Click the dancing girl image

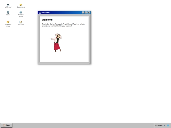56,43
